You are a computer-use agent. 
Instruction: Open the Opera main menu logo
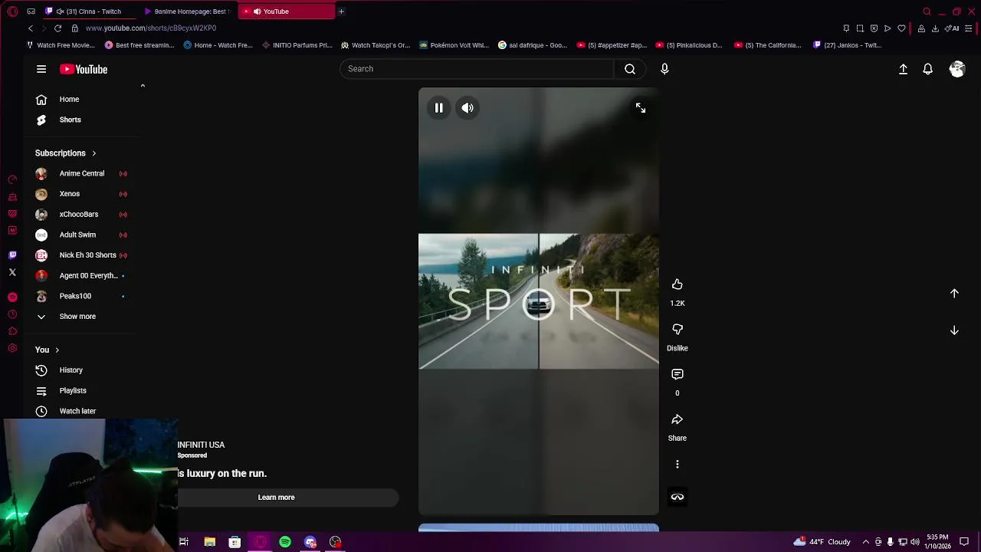pyautogui.click(x=12, y=11)
